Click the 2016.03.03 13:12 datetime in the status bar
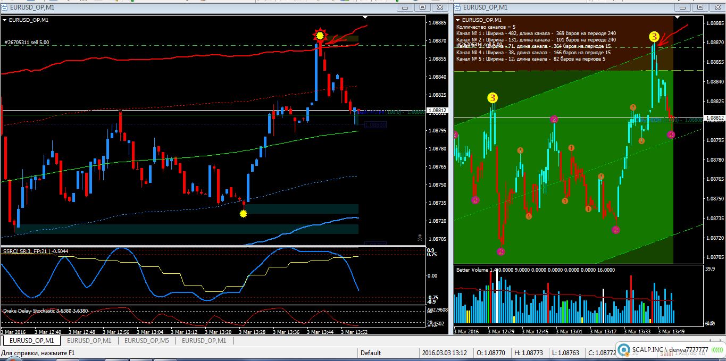The height and width of the screenshot is (361, 726). coord(445,352)
